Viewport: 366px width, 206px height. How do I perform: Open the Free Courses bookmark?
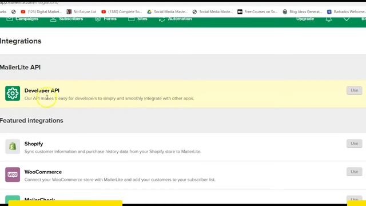[x=257, y=11]
